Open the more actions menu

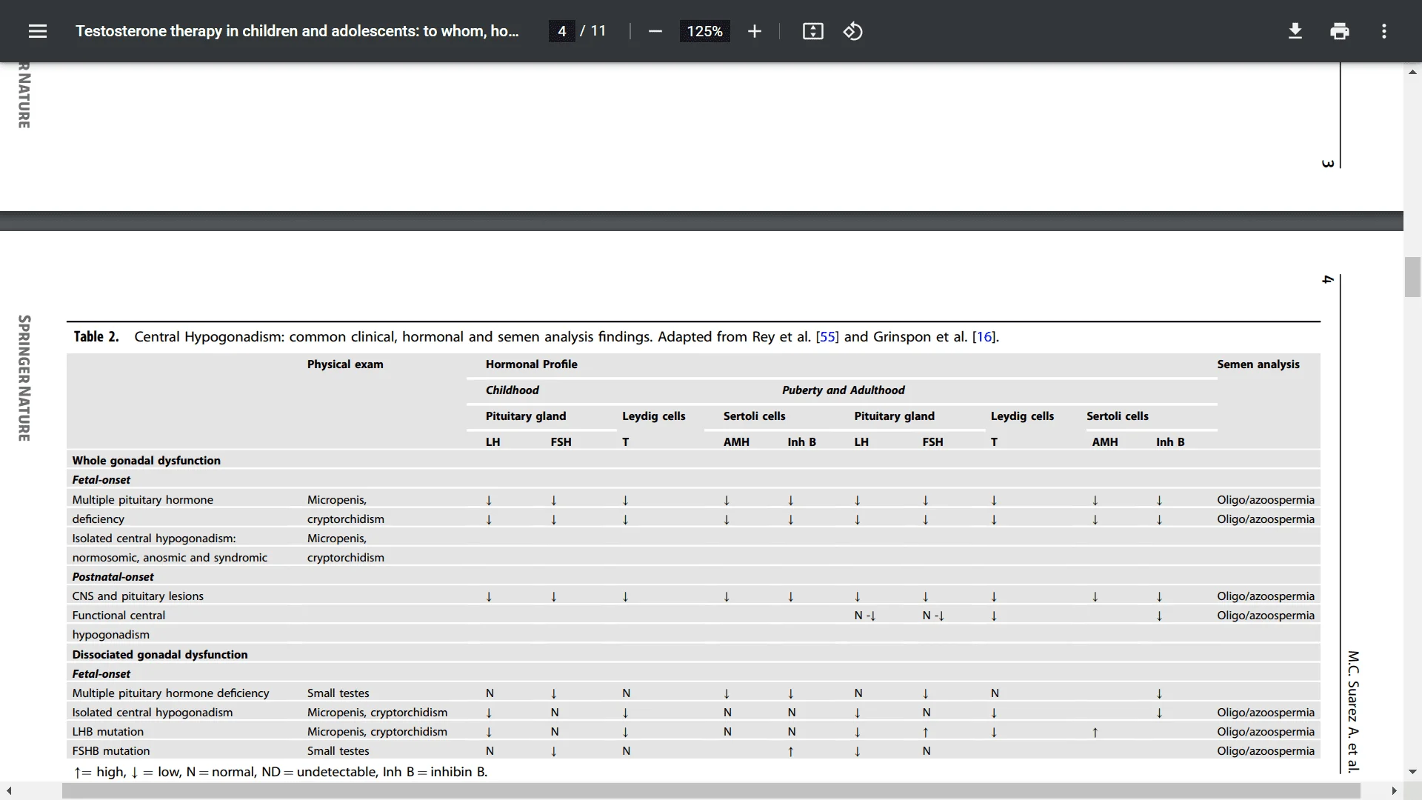tap(1383, 31)
